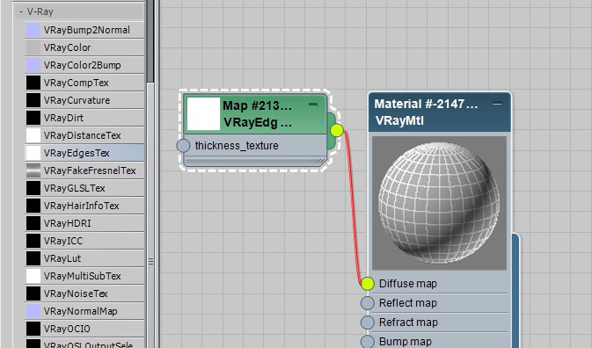The image size is (592, 348).
Task: Click the VRayDirt black swatch icon
Action: [33, 118]
